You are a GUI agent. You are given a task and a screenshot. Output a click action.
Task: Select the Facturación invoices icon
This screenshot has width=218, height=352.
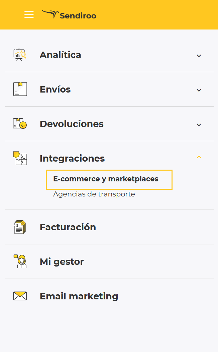click(19, 227)
